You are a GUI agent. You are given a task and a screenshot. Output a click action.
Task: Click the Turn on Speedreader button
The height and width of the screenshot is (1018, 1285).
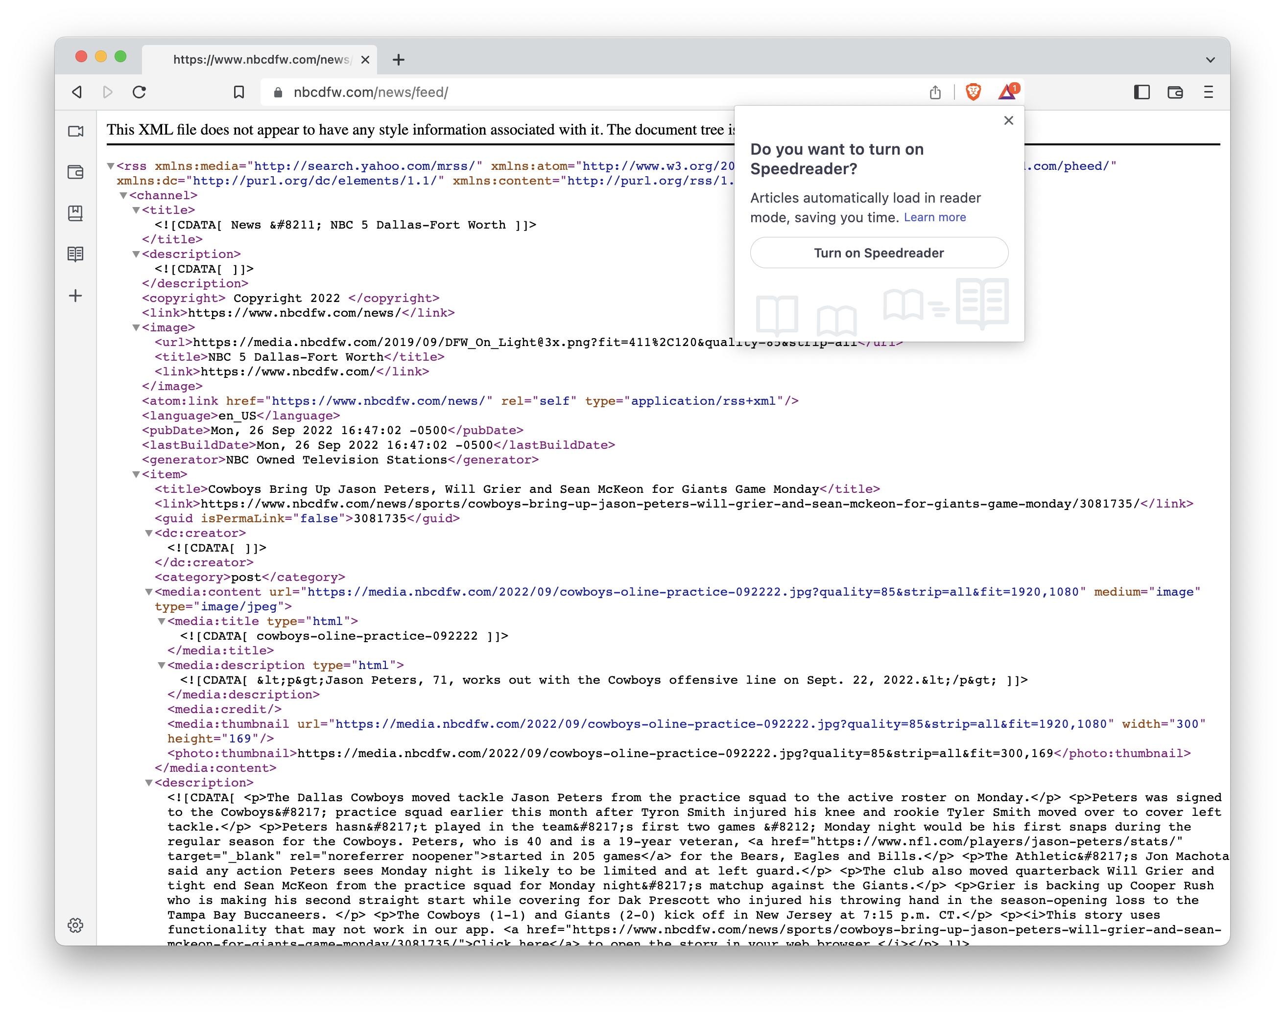(879, 253)
